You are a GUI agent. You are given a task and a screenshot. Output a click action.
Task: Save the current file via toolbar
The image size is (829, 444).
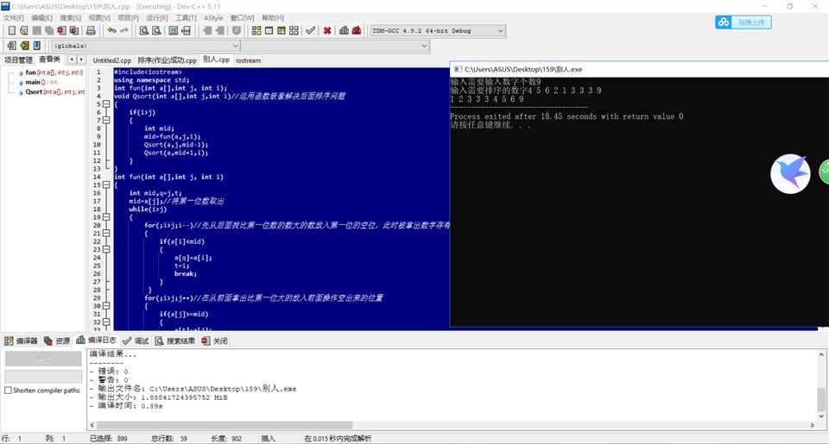pyautogui.click(x=36, y=31)
